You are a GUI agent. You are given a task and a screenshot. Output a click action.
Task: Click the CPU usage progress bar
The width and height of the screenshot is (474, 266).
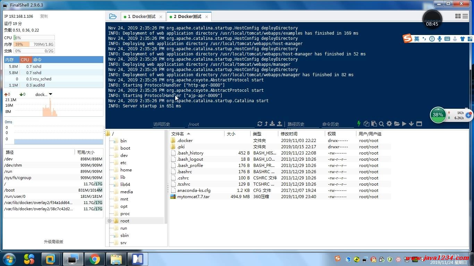[x=34, y=37]
